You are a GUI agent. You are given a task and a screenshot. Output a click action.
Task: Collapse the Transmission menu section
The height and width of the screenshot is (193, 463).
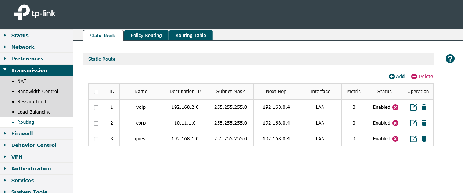pos(29,70)
